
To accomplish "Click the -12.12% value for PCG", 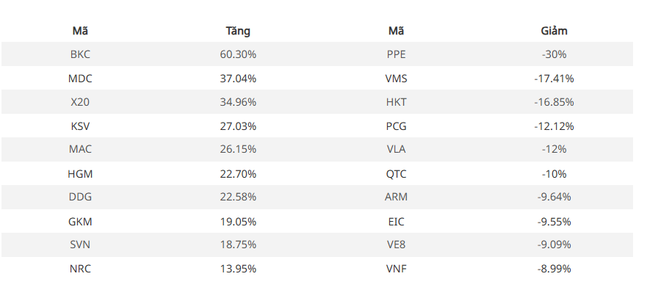I will 554,126.
